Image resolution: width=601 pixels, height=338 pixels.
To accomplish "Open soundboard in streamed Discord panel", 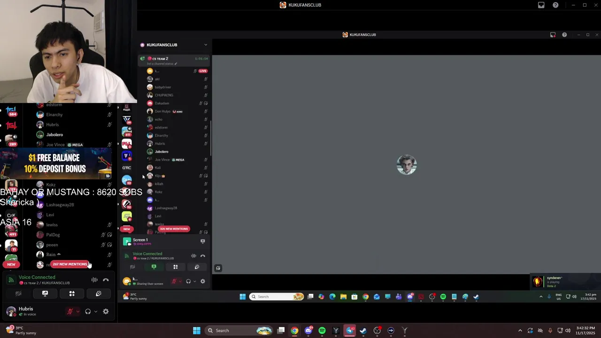I will pyautogui.click(x=197, y=267).
